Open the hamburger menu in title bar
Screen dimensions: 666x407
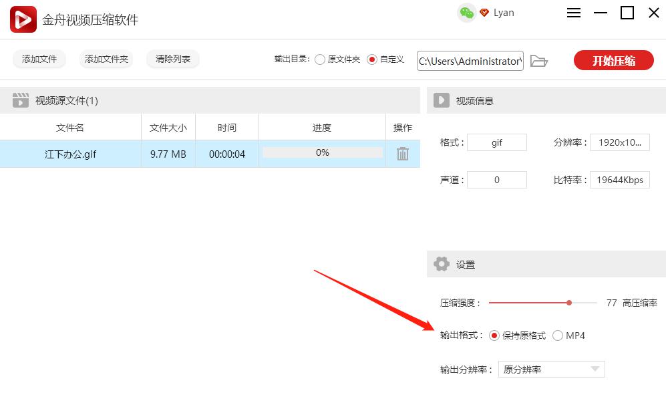coord(573,13)
